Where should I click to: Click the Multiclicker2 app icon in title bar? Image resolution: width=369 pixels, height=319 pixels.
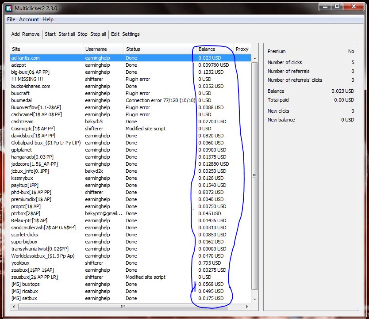click(x=9, y=8)
